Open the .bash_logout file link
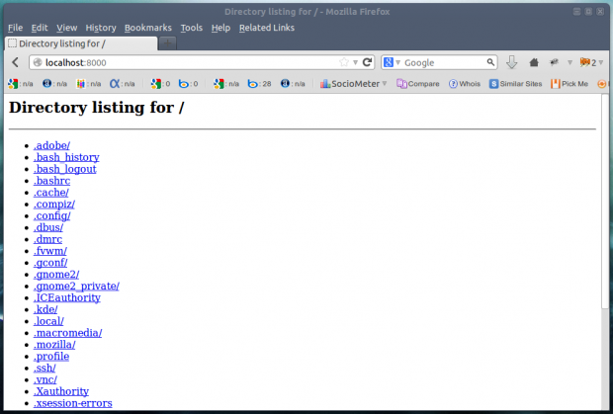Screen dimensions: 613x414 point(65,169)
